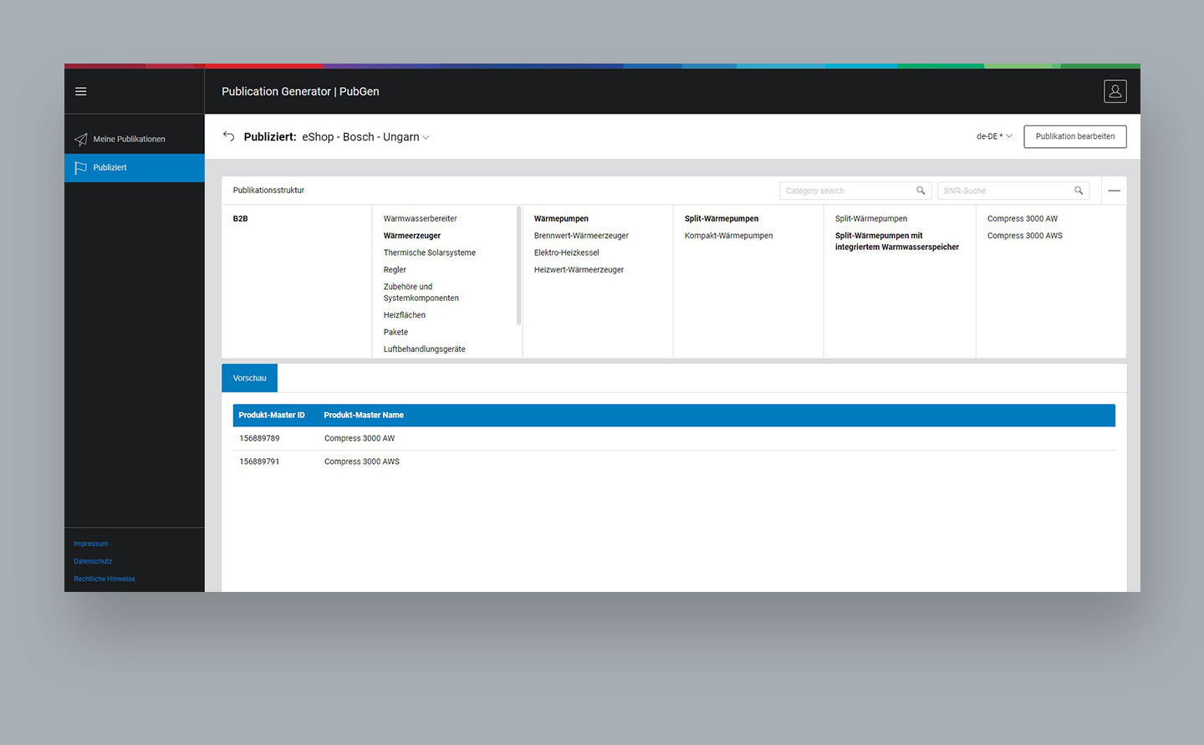Image resolution: width=1204 pixels, height=745 pixels.
Task: Select B2B in the structure tree
Action: (240, 218)
